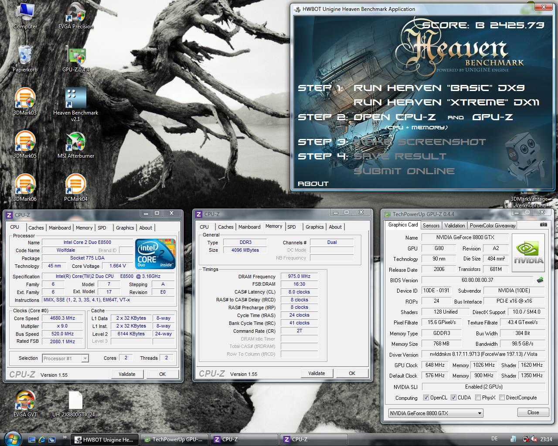
Task: Launch GPU-Z.0.4.4 desktop icon
Action: tap(76, 58)
